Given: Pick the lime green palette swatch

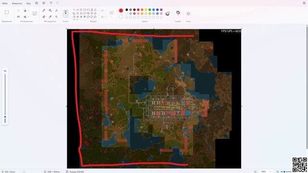Looking at the screenshot, I should 150,13.
